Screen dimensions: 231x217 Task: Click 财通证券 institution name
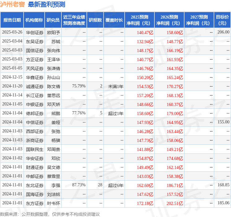coord(35,167)
